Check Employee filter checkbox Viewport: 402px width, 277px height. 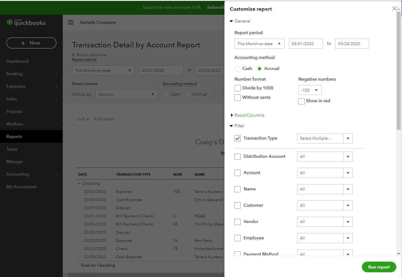click(238, 238)
